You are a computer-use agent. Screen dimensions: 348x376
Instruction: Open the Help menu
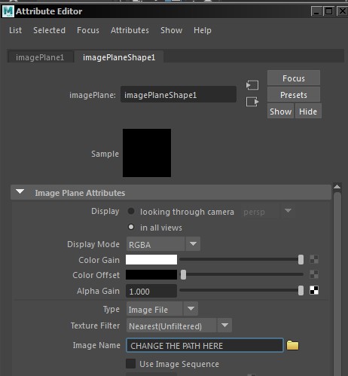[203, 30]
